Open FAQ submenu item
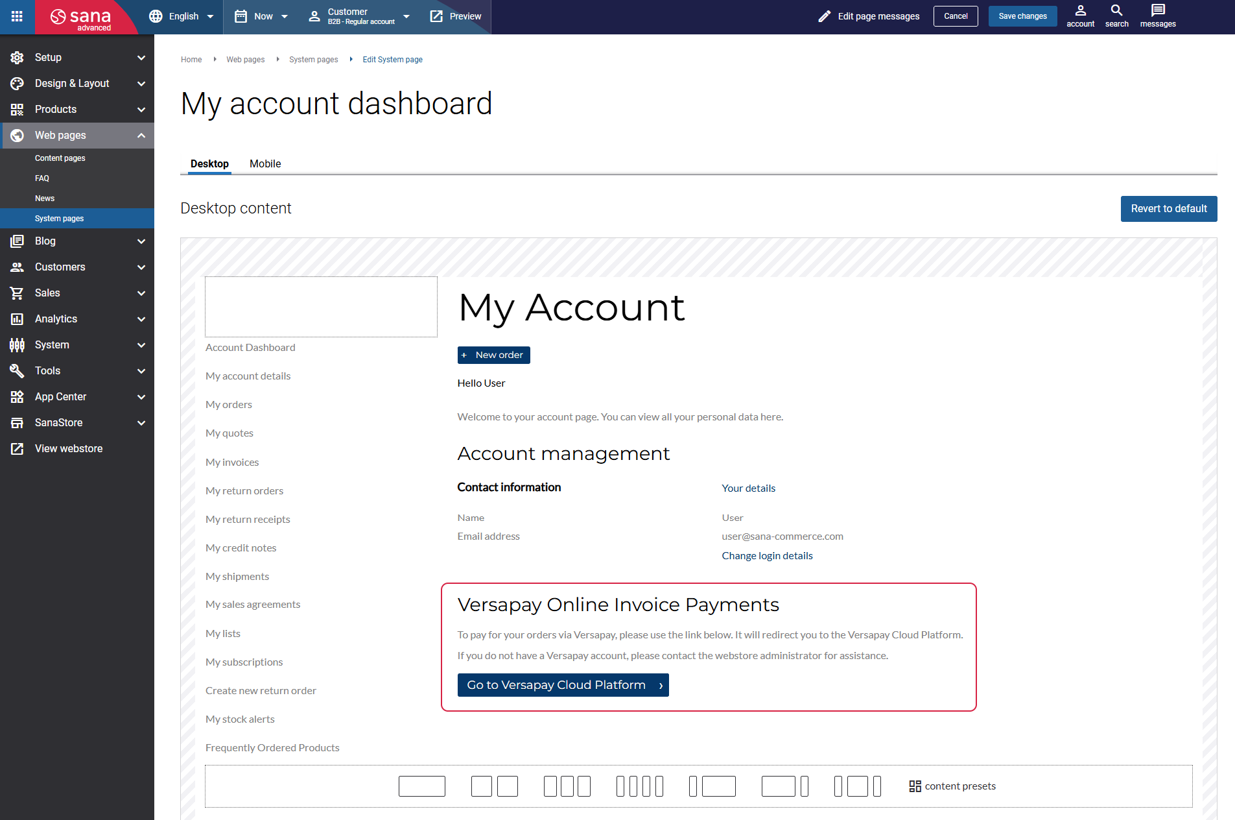 coord(77,178)
